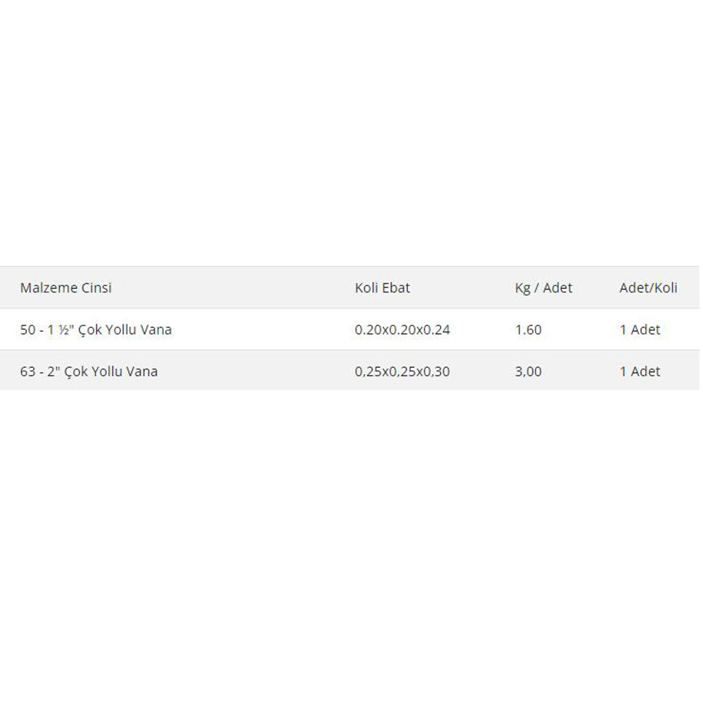Click the word Vana in the first row
This screenshot has height=703, width=703.
click(156, 330)
